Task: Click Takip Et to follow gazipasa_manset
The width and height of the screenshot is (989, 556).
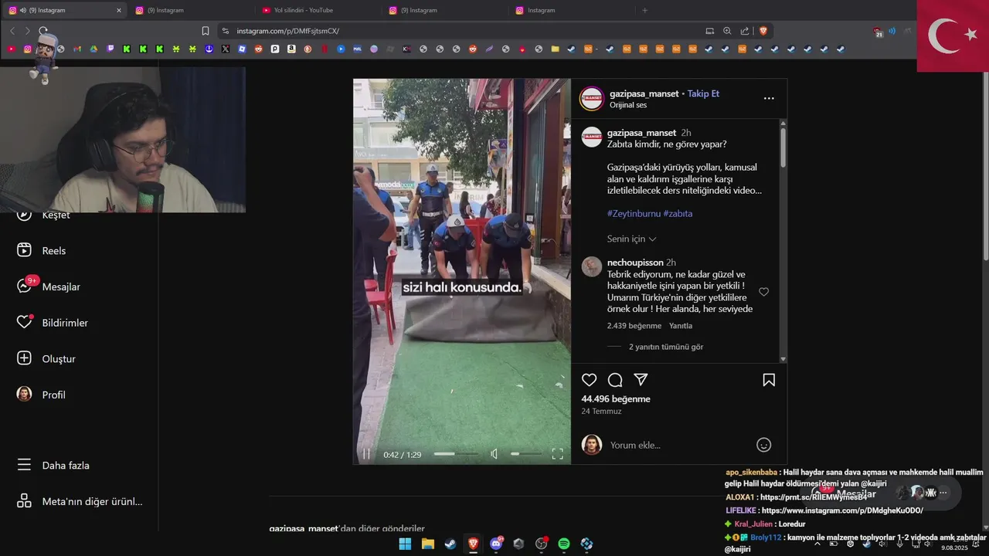Action: [703, 93]
